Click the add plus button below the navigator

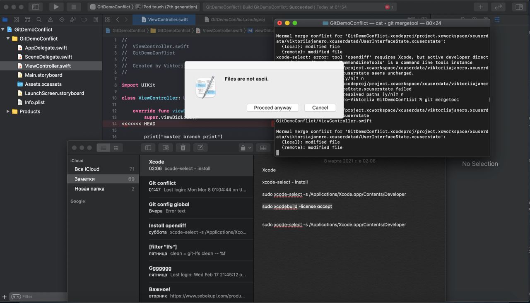tap(4, 297)
